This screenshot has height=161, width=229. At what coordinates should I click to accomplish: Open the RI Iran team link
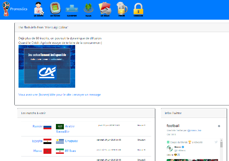(x=70, y=151)
